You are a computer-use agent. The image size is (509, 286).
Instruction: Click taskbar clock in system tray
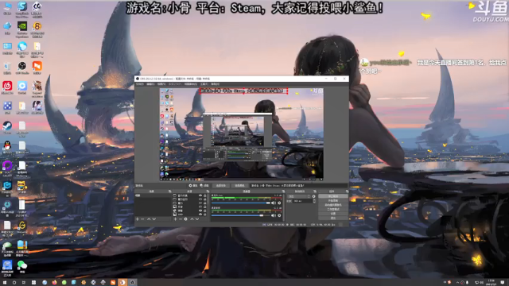click(492, 282)
